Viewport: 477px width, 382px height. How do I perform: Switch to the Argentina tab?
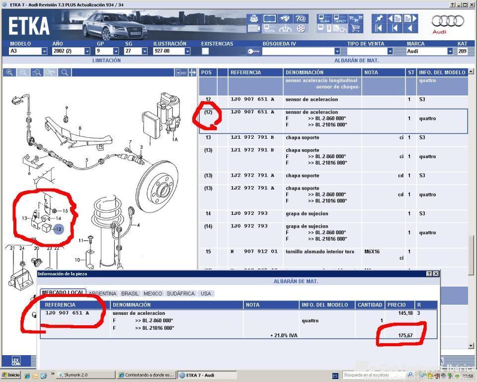(102, 293)
